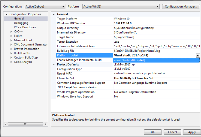Click the Platform Toolset dropdown arrow
Screen dimensions: 201x137
(198, 55)
